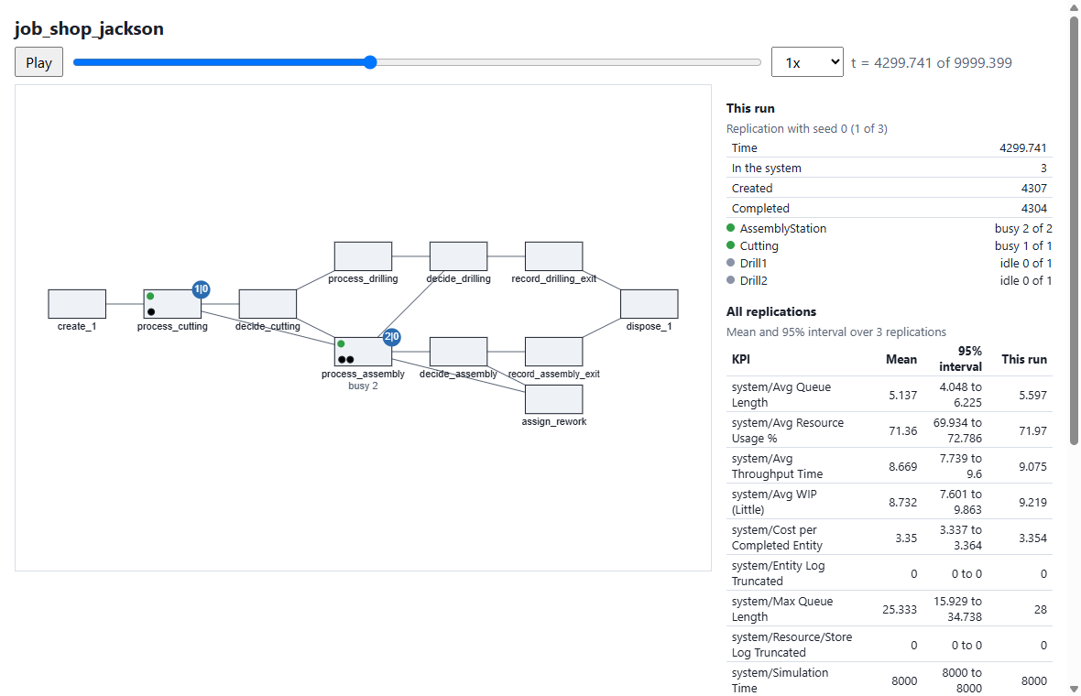Click the 'system/Cost per Completed Entity' KPI
This screenshot has height=696, width=1081.
tap(777, 538)
